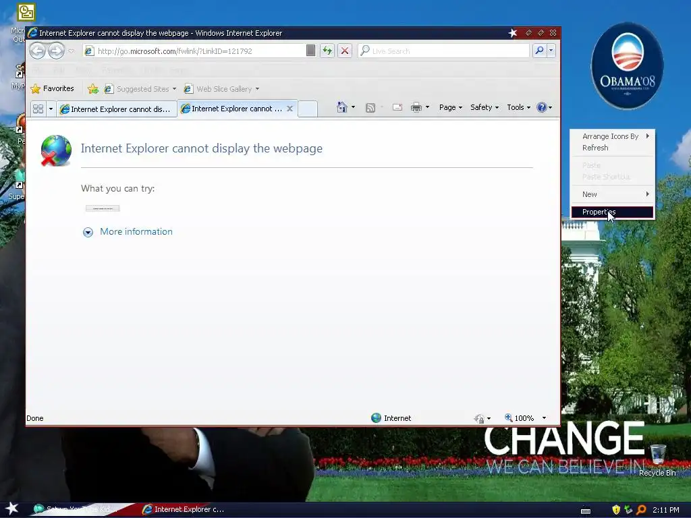
Task: Close the active tab with its X
Action: [x=290, y=109]
